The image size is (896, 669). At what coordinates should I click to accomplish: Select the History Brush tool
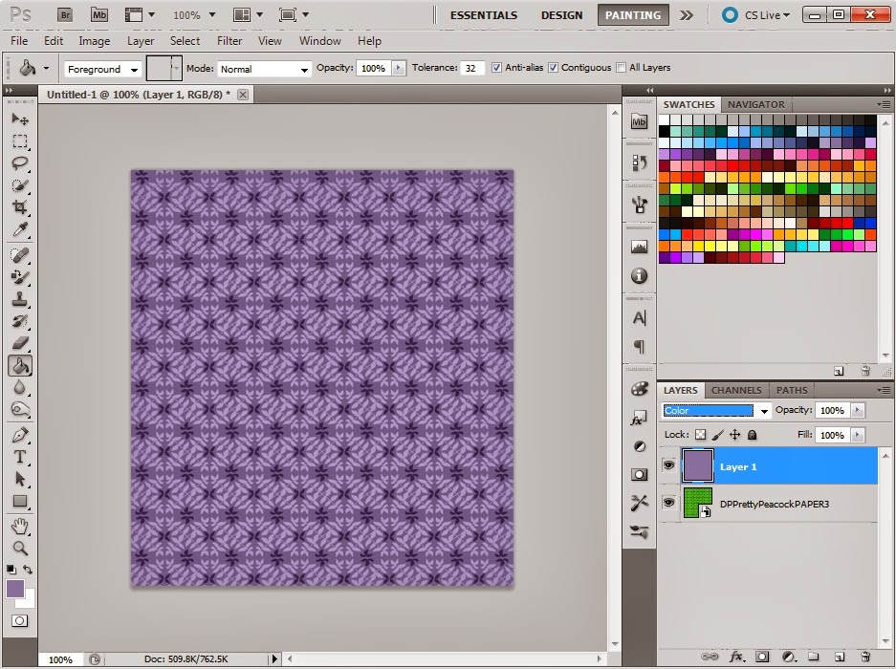pos(20,322)
